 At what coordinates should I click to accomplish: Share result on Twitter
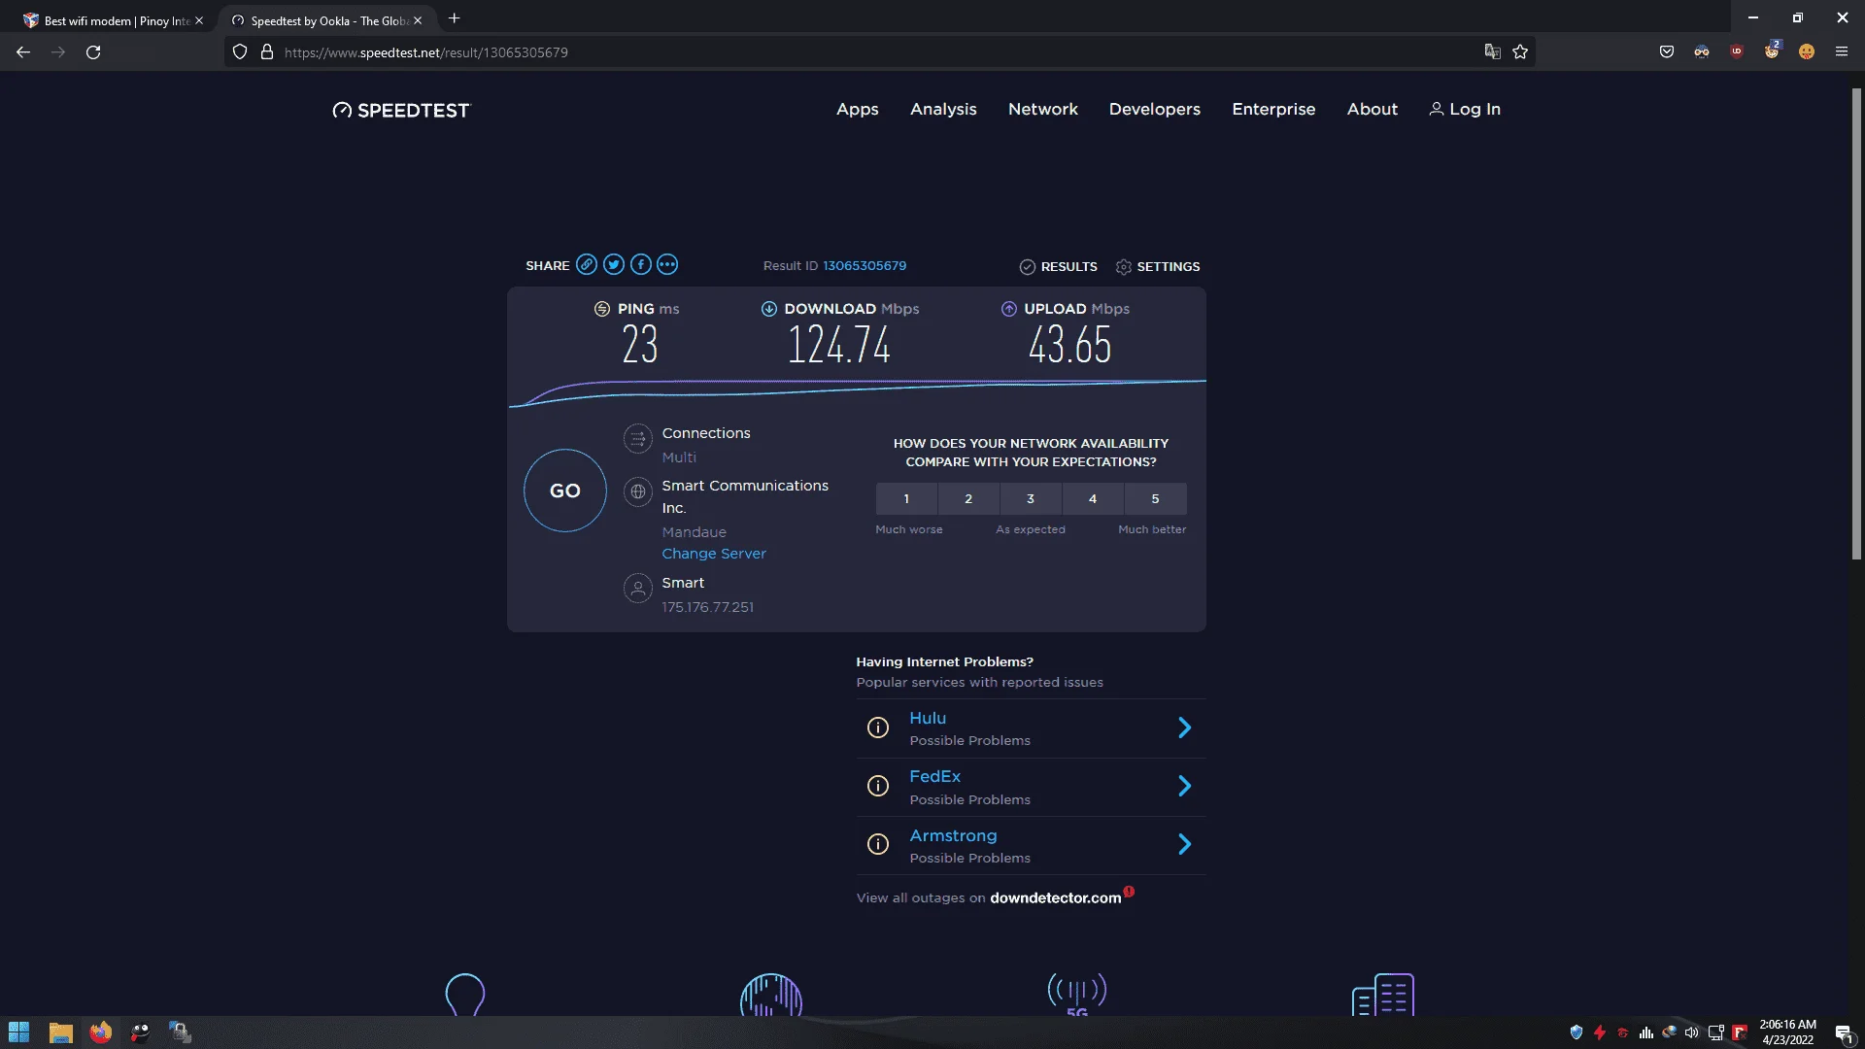[x=614, y=264]
